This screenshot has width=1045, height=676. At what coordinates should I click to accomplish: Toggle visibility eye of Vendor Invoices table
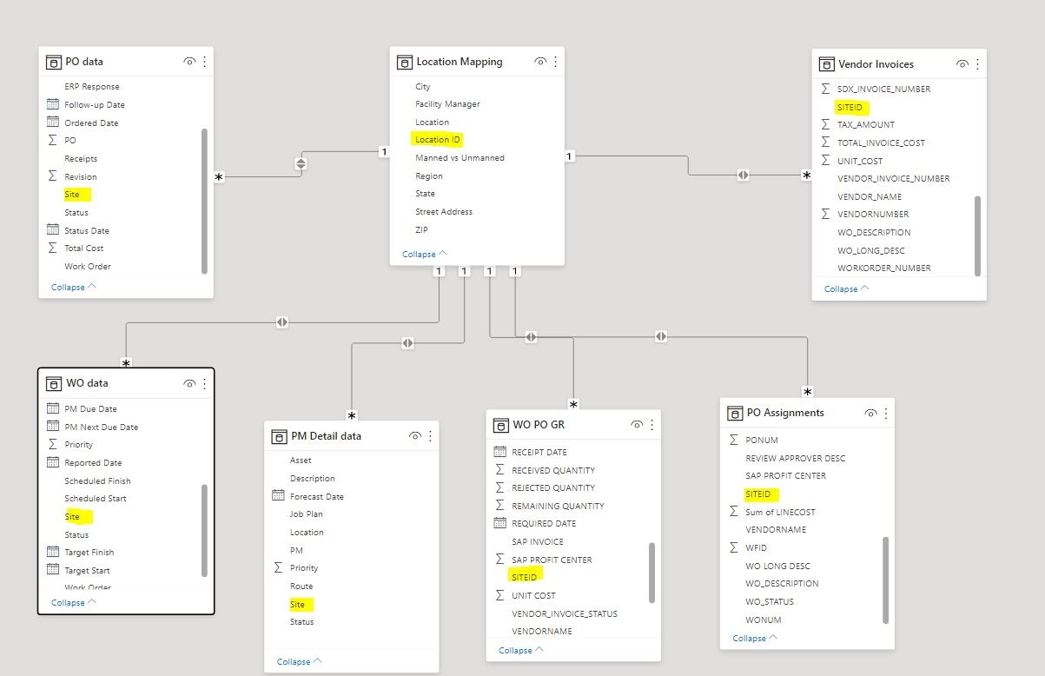coord(962,64)
